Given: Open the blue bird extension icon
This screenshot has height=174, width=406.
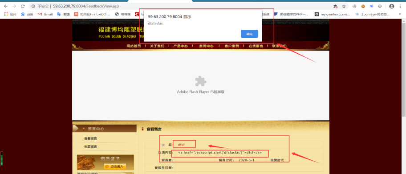Looking at the screenshot, I should tap(371, 6).
